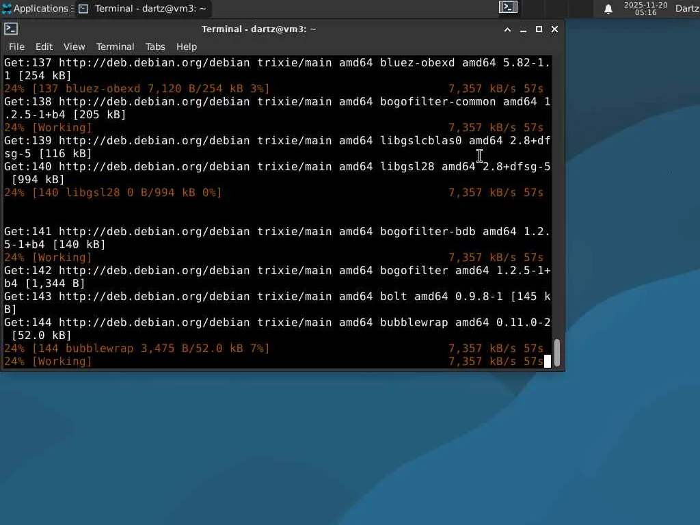Click the Get:142 bogofilter line

click(x=278, y=277)
